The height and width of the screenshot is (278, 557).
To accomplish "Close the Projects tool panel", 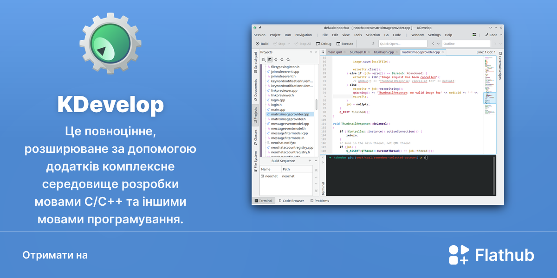I will [316, 52].
